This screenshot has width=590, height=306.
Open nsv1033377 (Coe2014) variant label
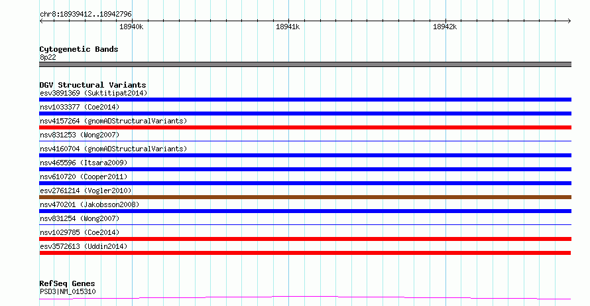click(80, 107)
